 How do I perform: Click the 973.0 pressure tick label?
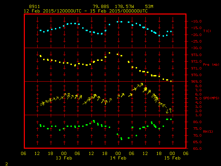point(196,55)
